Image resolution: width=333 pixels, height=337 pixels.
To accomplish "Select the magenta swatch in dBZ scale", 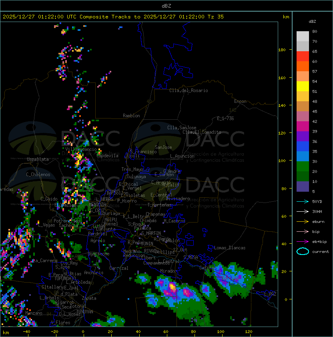I will pyautogui.click(x=303, y=126).
